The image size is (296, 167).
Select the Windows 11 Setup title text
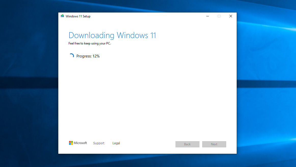(x=78, y=16)
